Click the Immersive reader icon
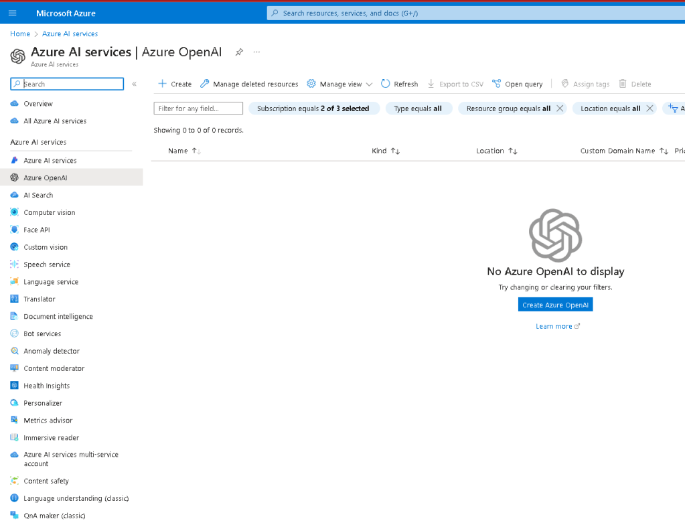 coord(15,437)
